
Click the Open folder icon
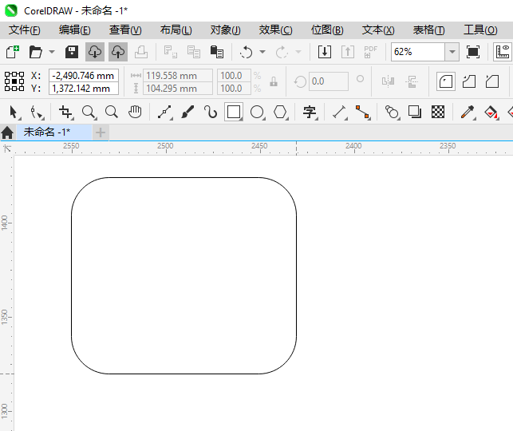[x=35, y=52]
